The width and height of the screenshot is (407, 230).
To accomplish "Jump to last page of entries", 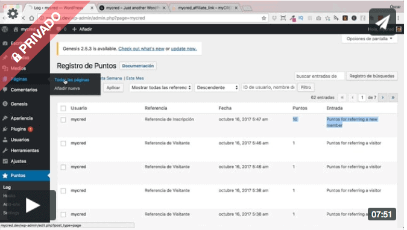I will point(393,98).
